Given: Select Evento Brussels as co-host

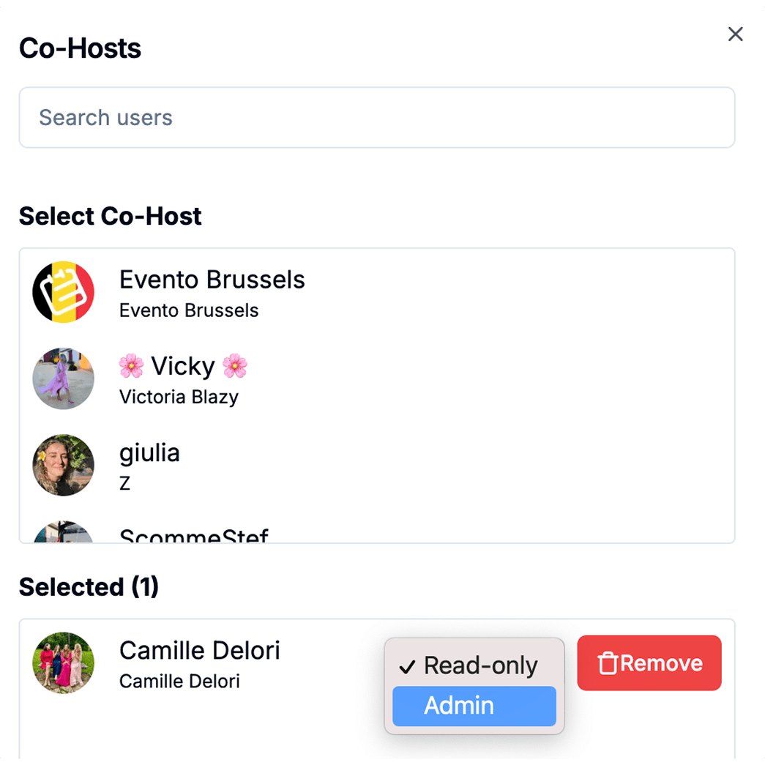Looking at the screenshot, I should pyautogui.click(x=212, y=280).
